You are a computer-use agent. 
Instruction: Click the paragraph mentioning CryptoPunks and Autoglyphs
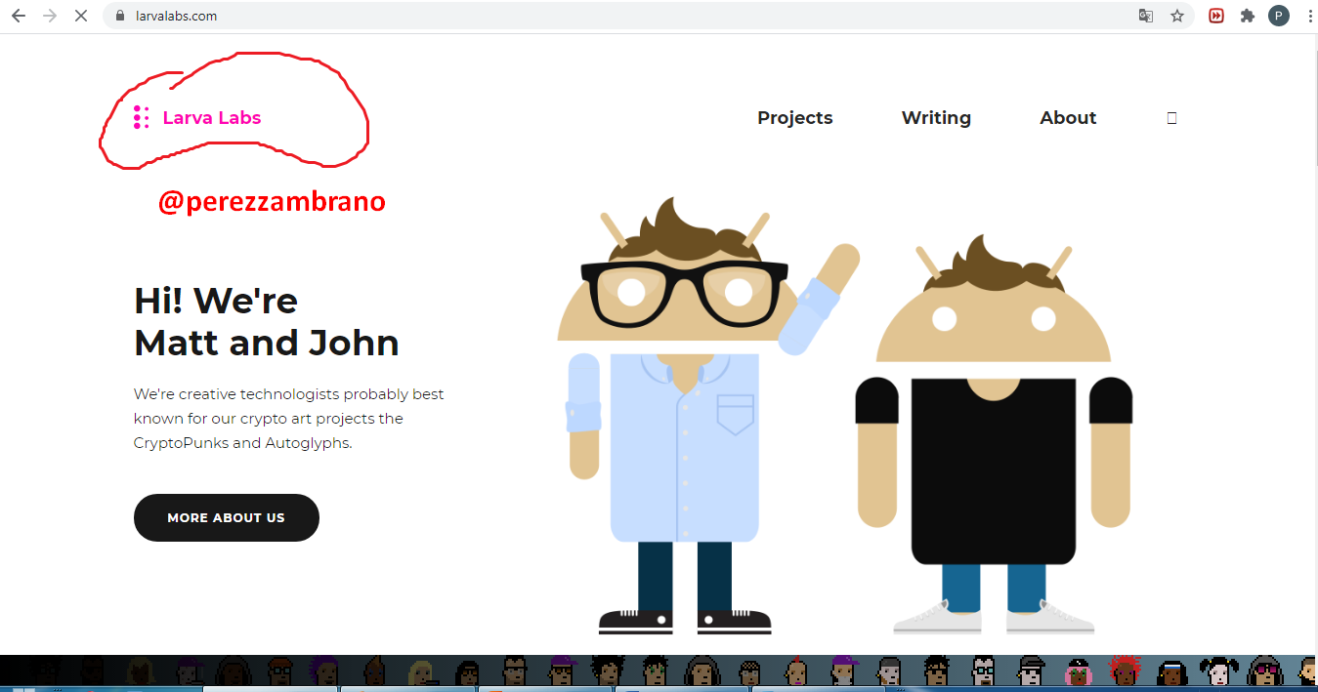[x=289, y=419]
